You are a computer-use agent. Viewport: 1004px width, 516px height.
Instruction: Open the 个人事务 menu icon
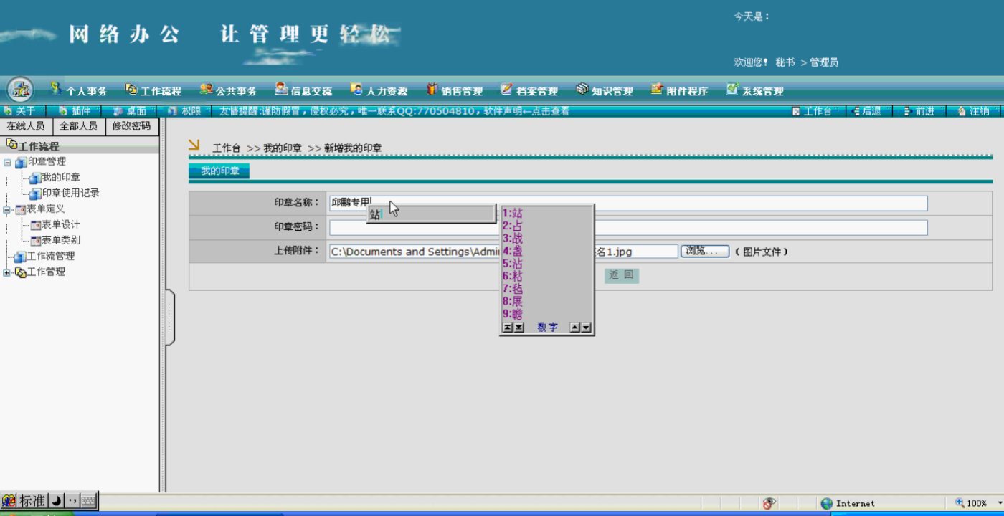[x=56, y=89]
